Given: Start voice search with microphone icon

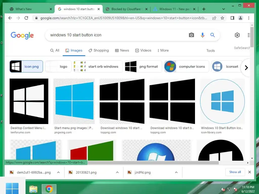Looking at the screenshot, I should (203, 35).
